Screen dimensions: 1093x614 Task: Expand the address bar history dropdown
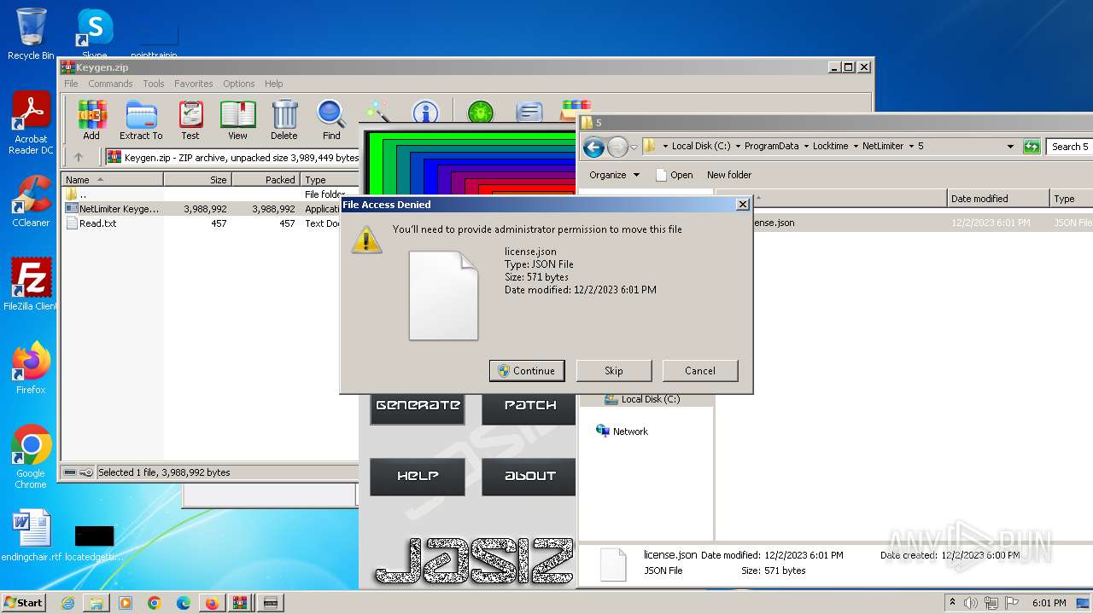pyautogui.click(x=1010, y=147)
